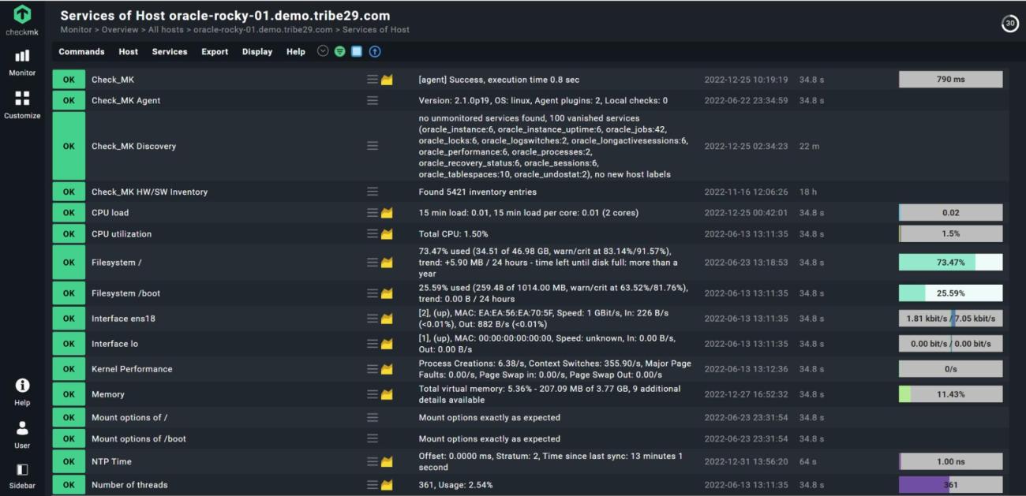Image resolution: width=1026 pixels, height=496 pixels.
Task: Open the Monitor sidebar menu
Action: [22, 62]
